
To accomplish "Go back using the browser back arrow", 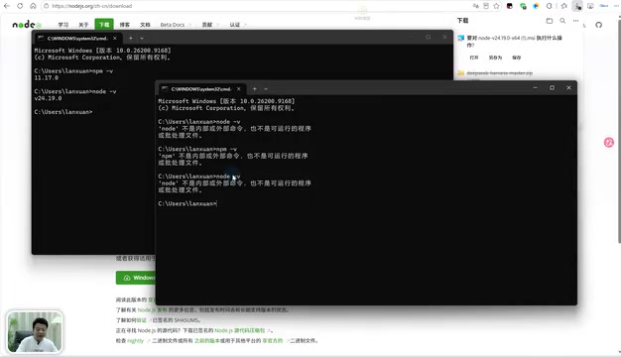I will click(6, 6).
